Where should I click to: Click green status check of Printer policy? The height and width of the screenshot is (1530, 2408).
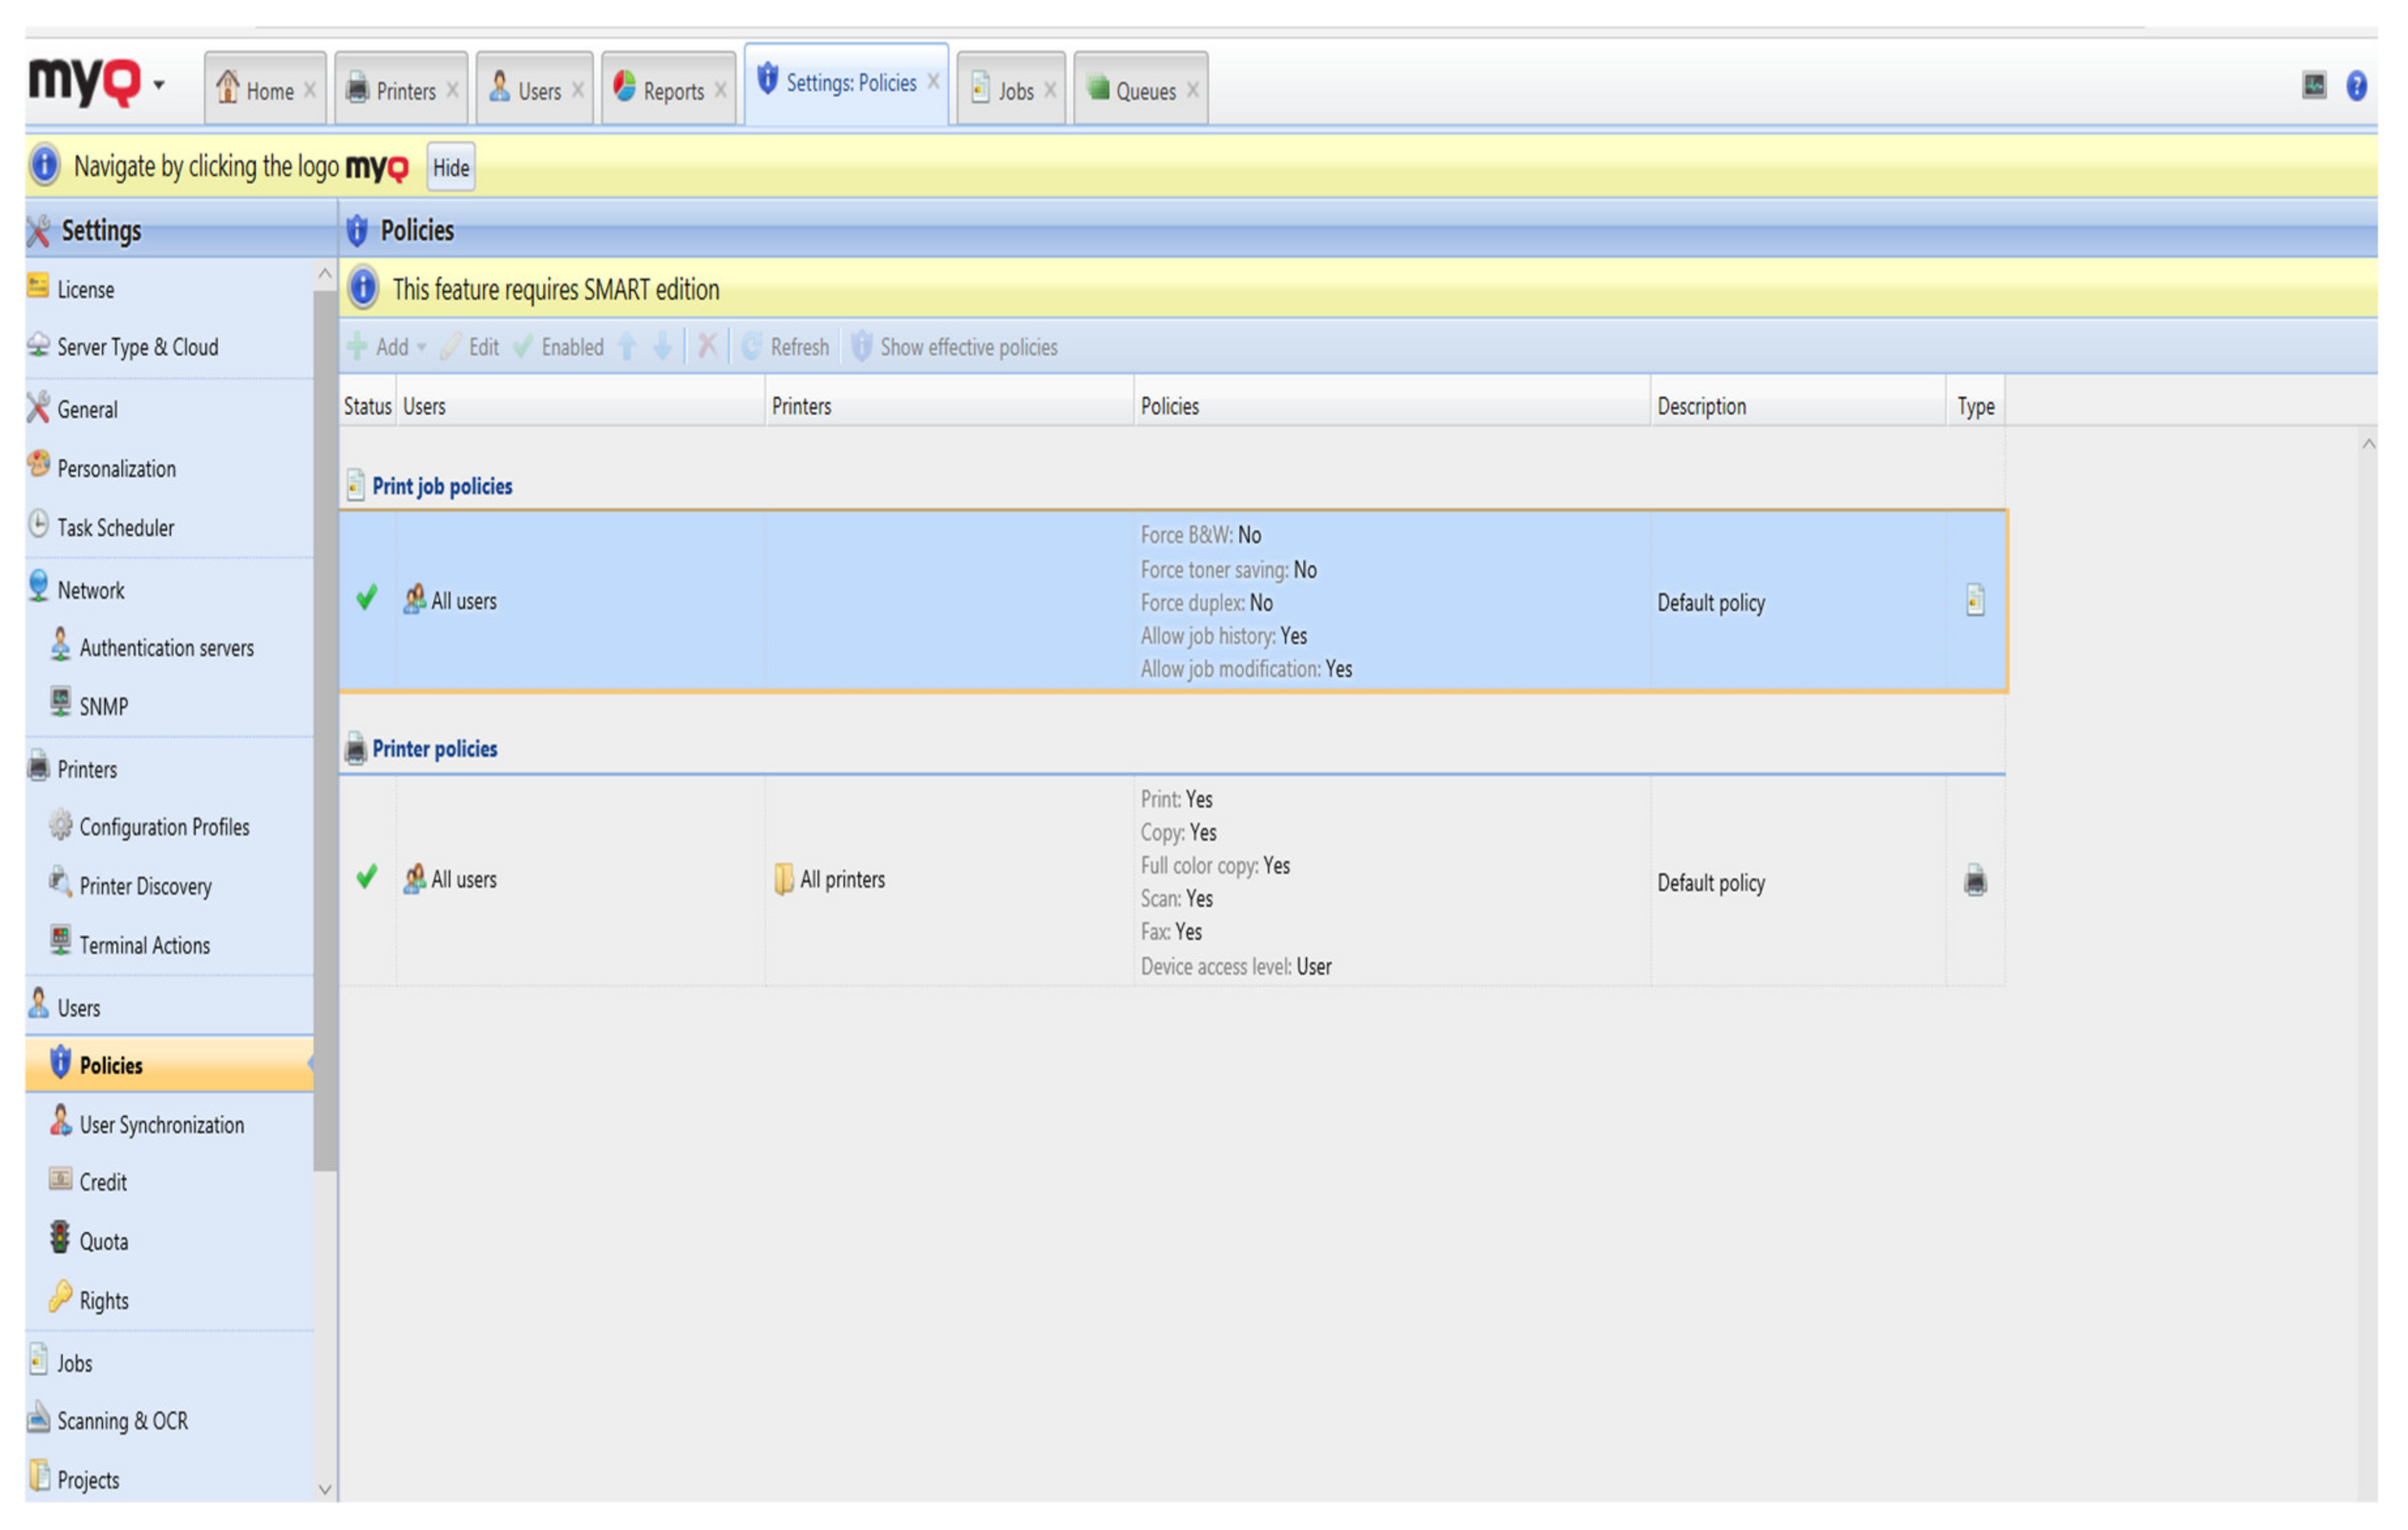point(366,877)
